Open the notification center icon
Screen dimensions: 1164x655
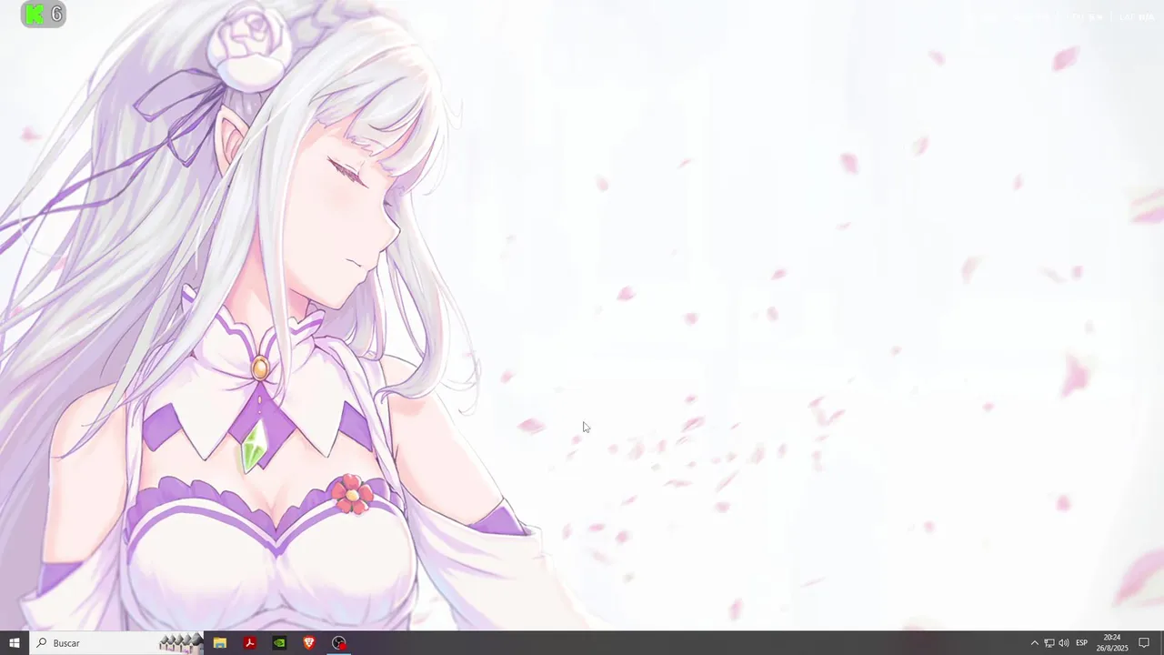coord(1144,643)
